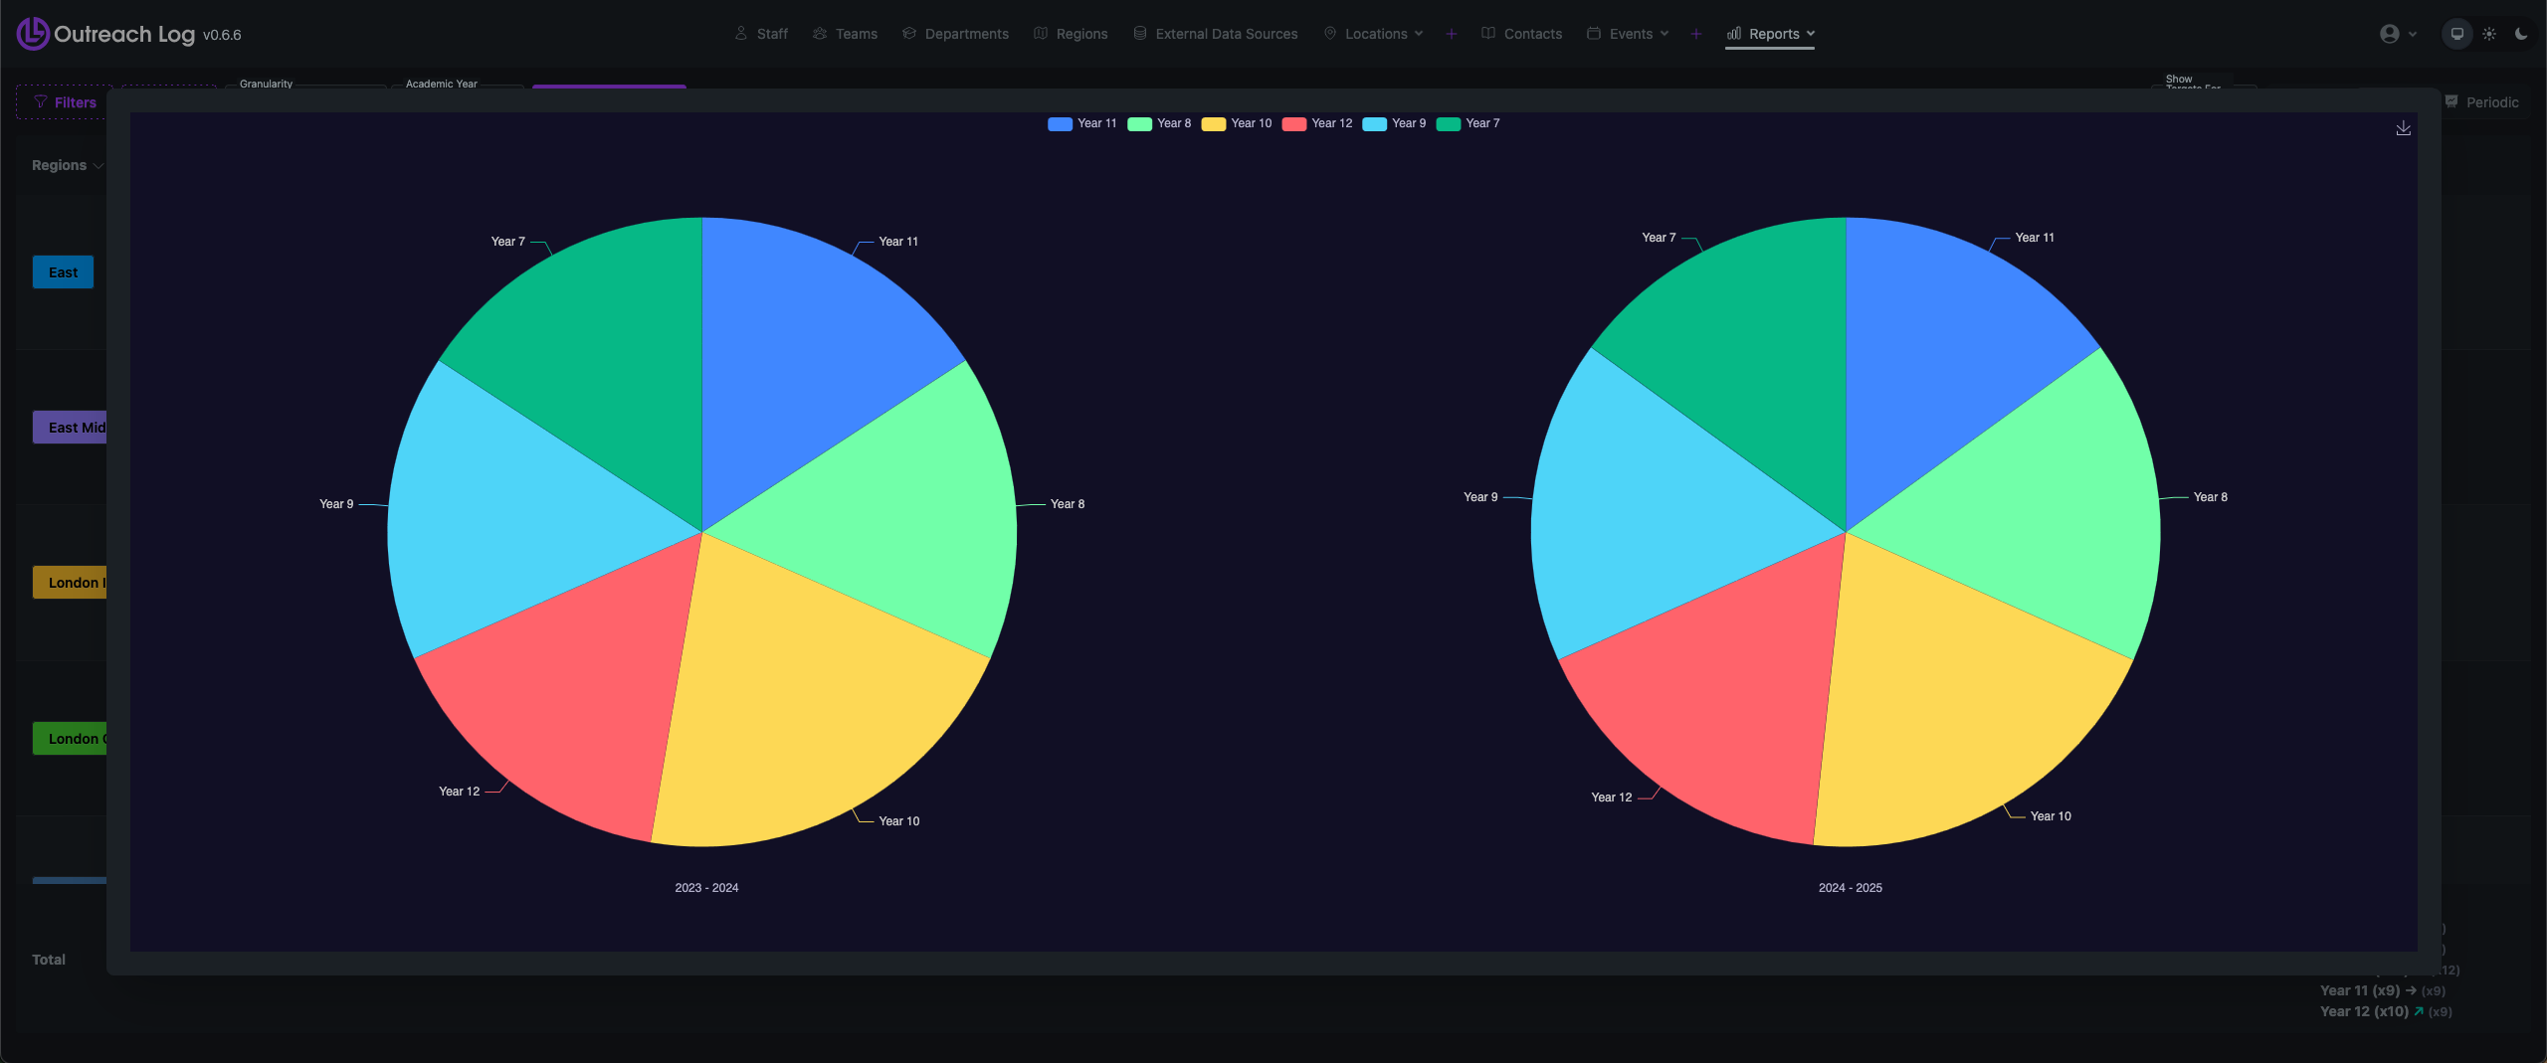2547x1063 pixels.
Task: Click the plus icon next to Locations
Action: tap(1451, 34)
